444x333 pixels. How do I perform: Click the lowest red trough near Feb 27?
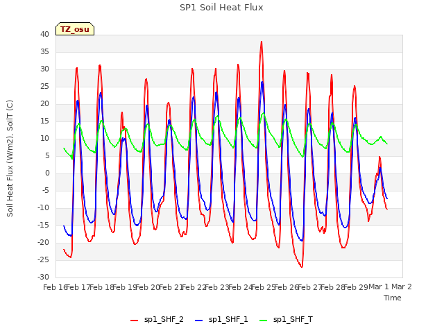pos(302,266)
